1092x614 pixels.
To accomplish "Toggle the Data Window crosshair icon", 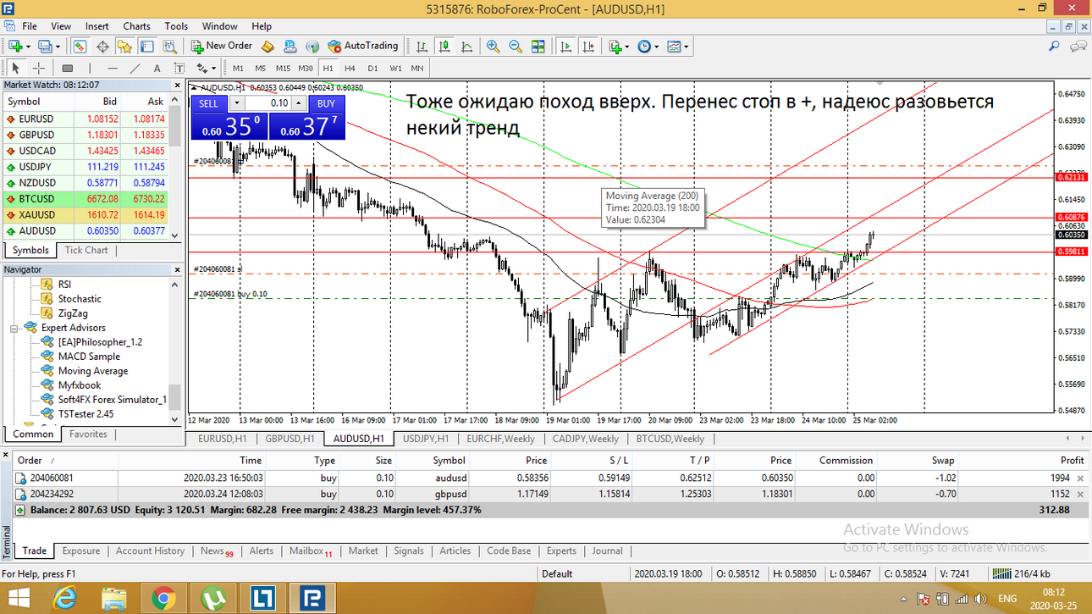I will (103, 46).
